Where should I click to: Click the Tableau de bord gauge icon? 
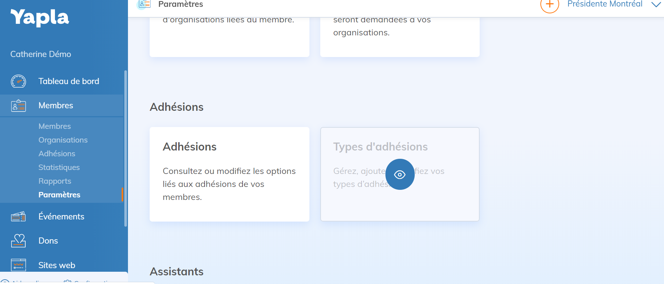[x=18, y=81]
